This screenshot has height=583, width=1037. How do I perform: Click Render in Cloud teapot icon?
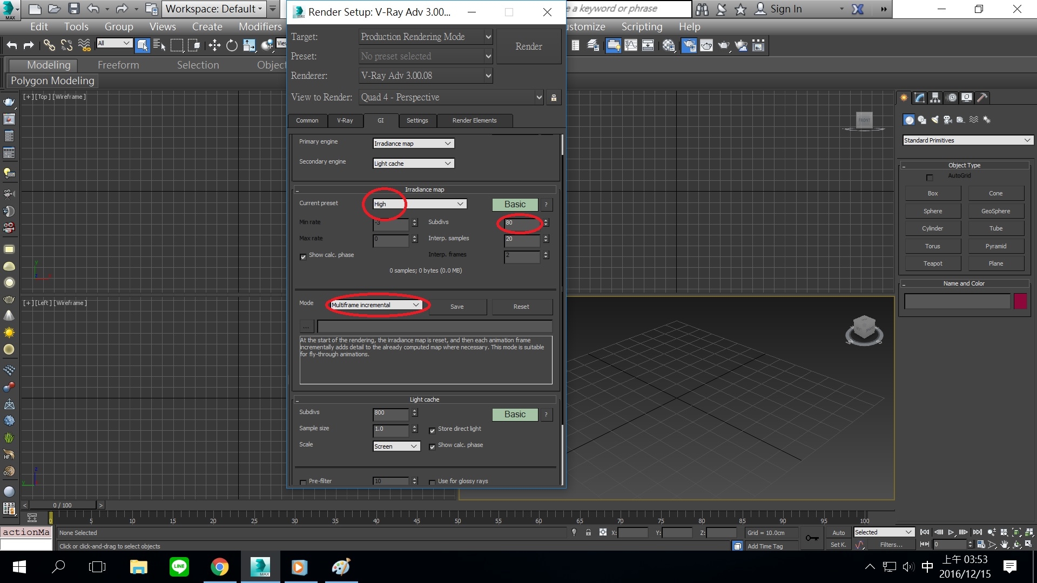tap(741, 45)
